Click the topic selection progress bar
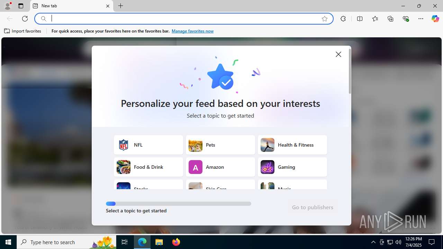Viewport: 443px width, 249px height. tap(179, 204)
